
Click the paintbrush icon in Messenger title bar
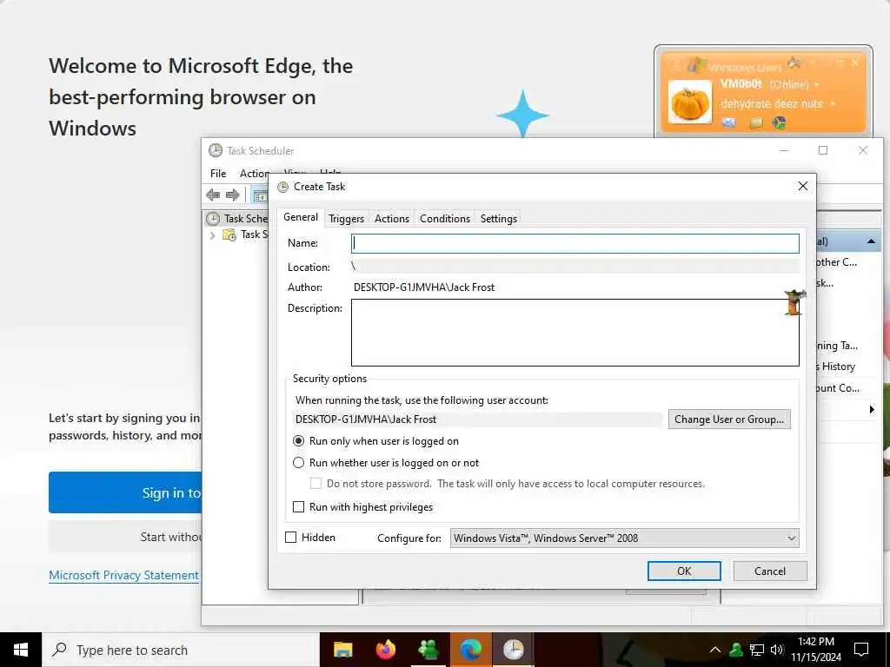794,63
